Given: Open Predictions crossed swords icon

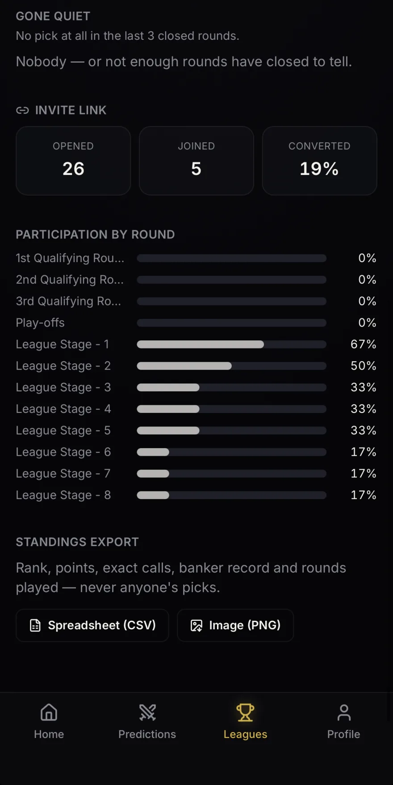Looking at the screenshot, I should tap(147, 712).
